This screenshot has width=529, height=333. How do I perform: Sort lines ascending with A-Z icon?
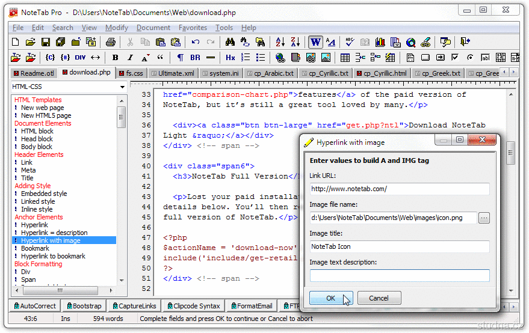[280, 42]
